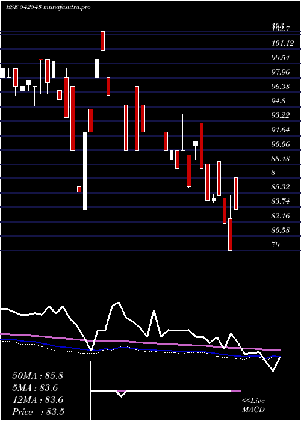Click the lowest red candlestick reaching 79
This screenshot has width=301, height=421.
[x=231, y=235]
